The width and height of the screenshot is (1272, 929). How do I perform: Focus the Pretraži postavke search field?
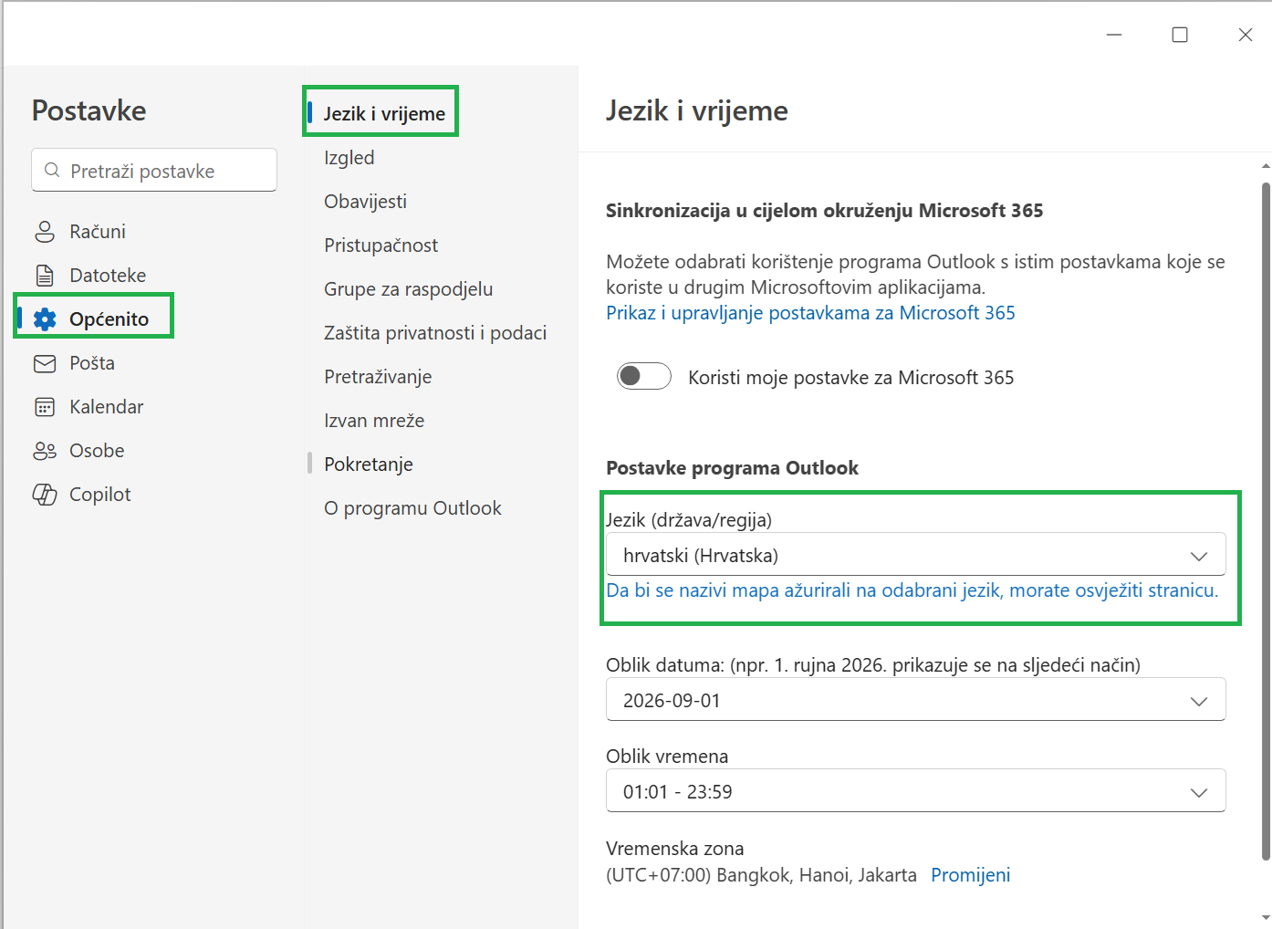tap(154, 171)
